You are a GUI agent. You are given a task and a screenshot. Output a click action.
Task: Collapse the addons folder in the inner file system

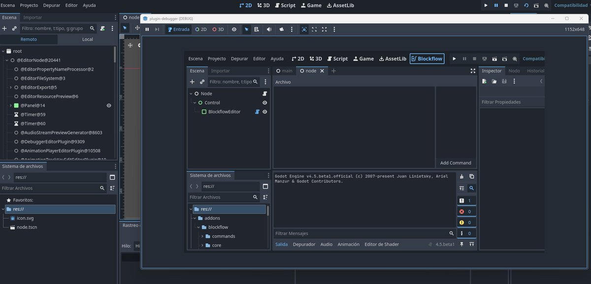point(195,218)
